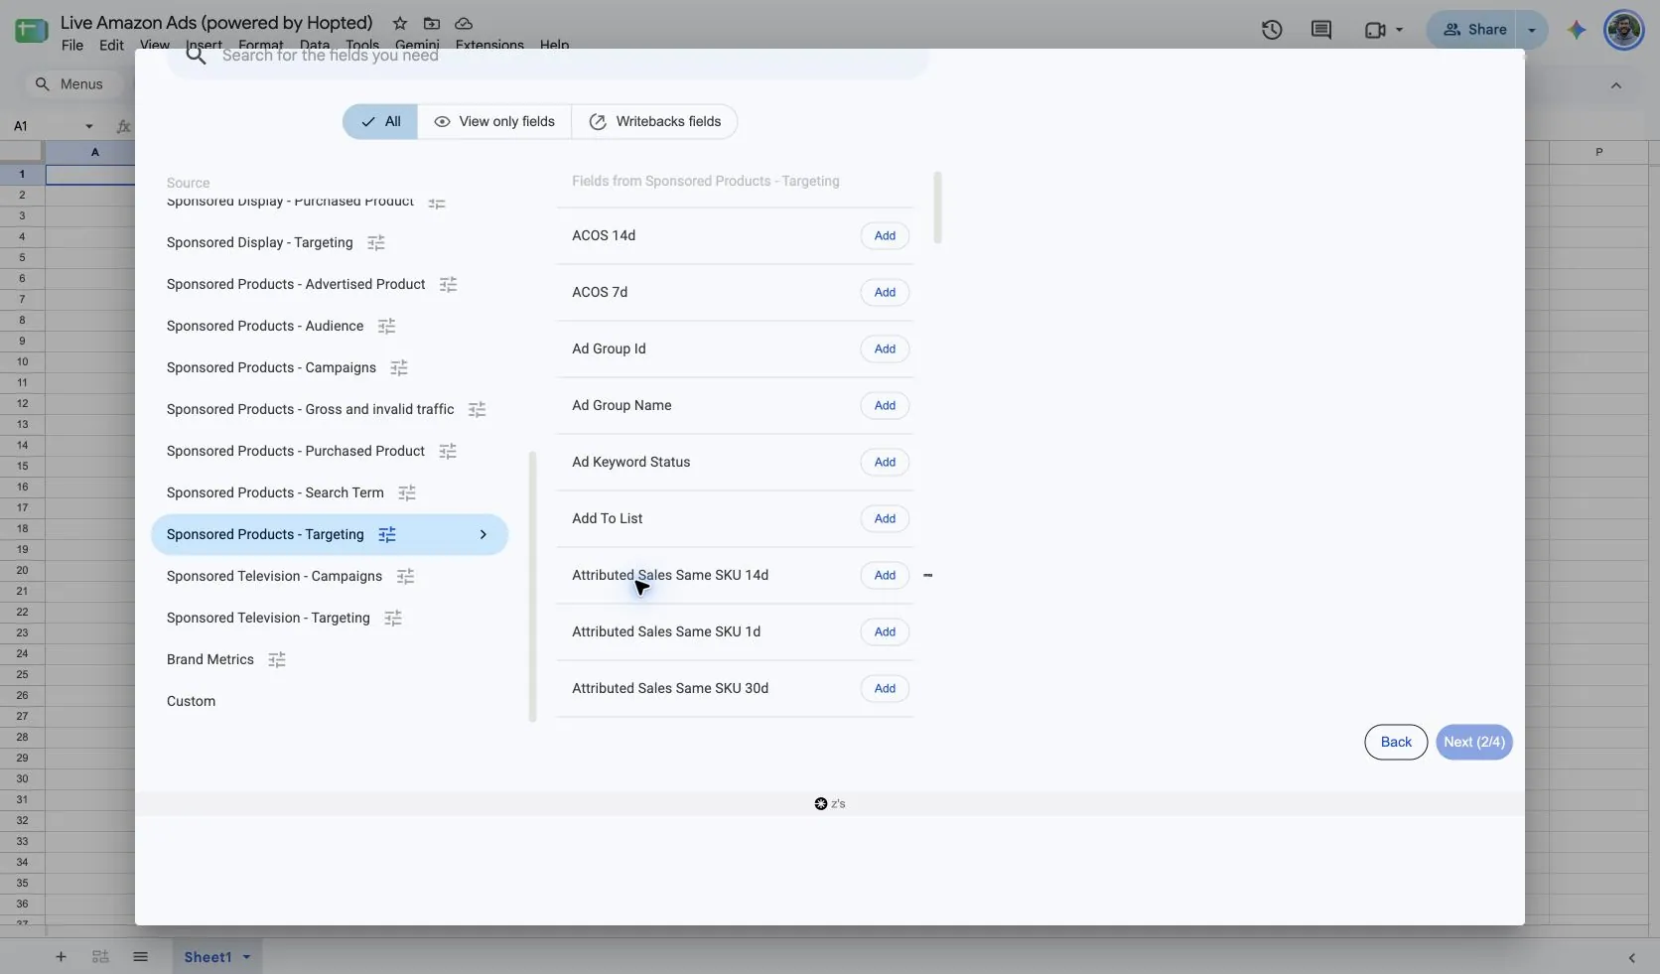Viewport: 1660px width, 974px height.
Task: Open the meeting camera dropdown arrow
Action: [1400, 30]
